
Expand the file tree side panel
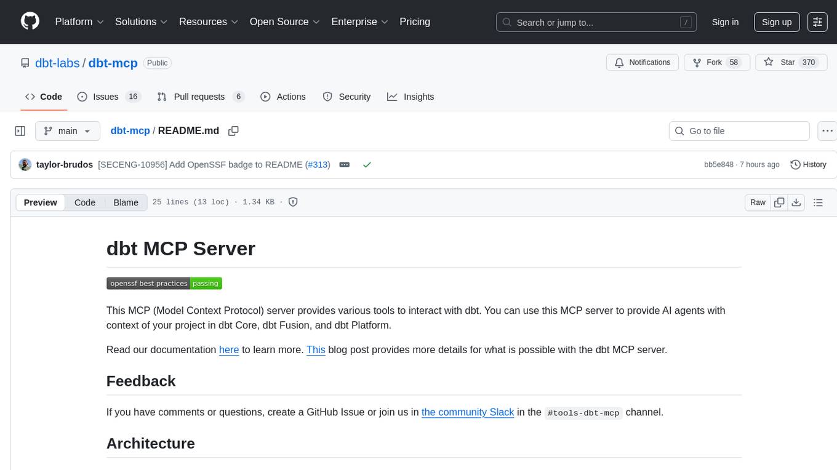coord(20,131)
